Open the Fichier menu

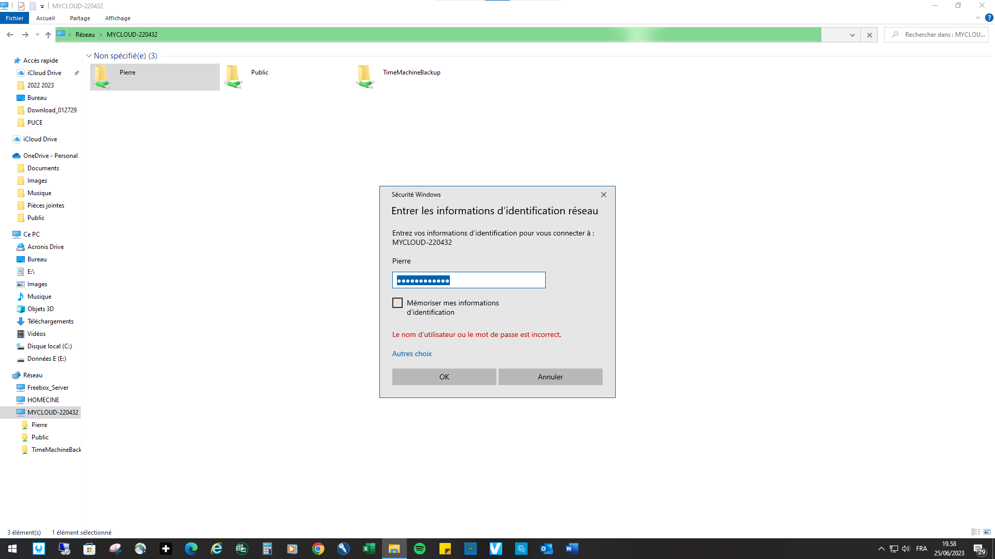(x=15, y=18)
